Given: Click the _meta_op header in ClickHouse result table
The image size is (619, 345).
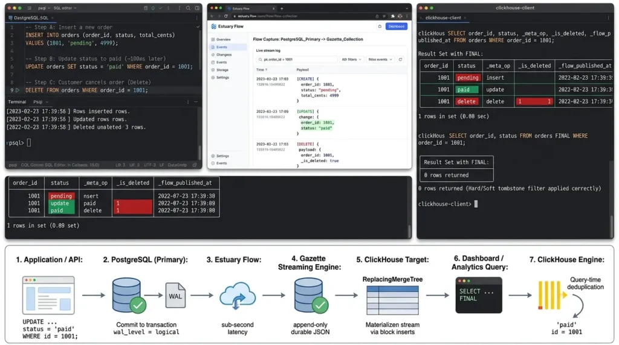Looking at the screenshot, I should (x=498, y=66).
